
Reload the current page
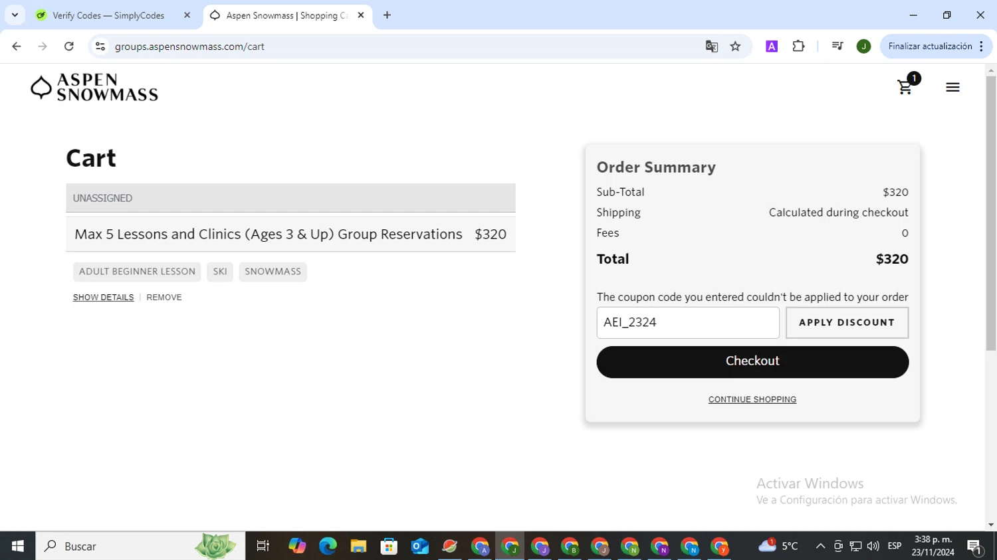click(69, 47)
